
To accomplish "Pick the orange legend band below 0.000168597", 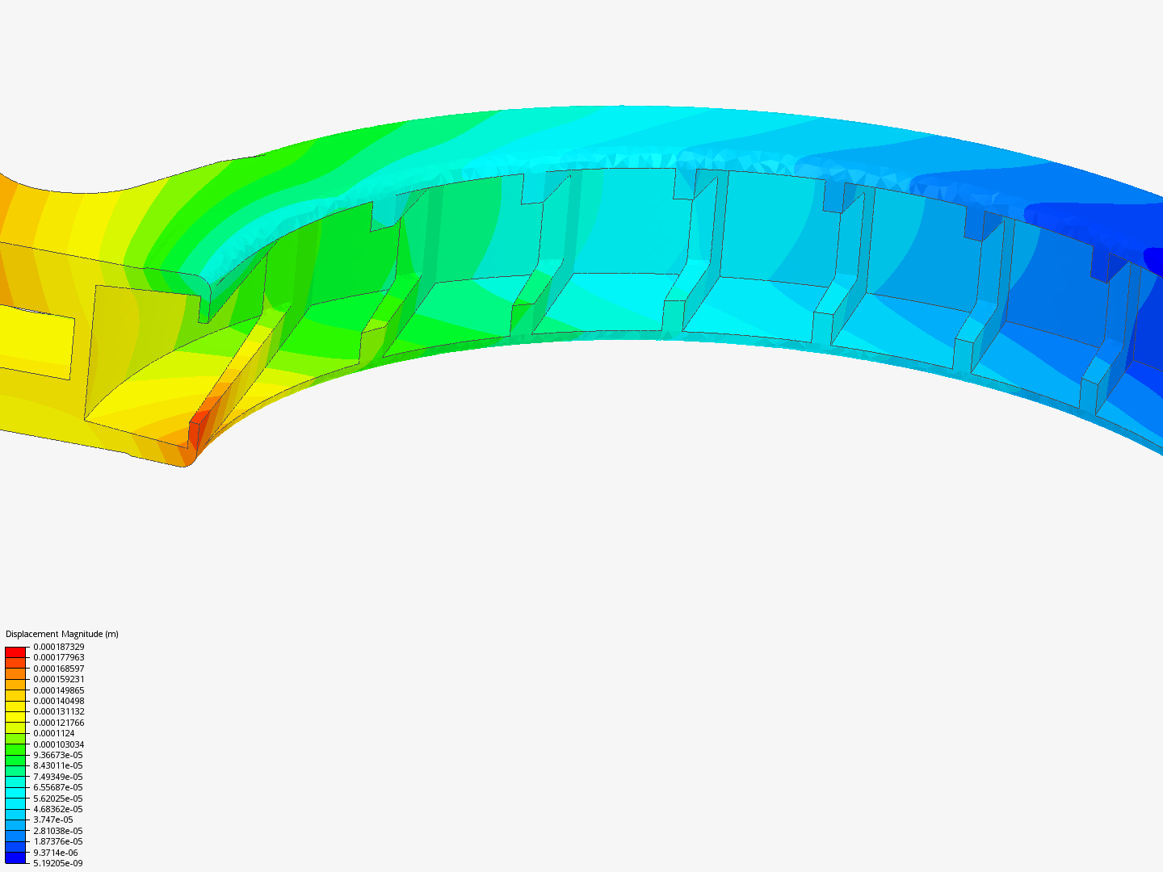I will pyautogui.click(x=15, y=674).
